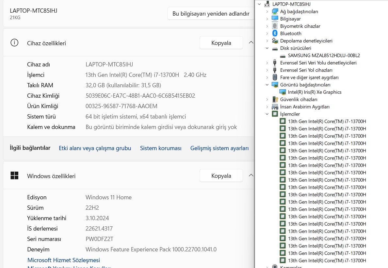Click the Bluetooth category icon
The width and height of the screenshot is (388, 268).
(275, 33)
